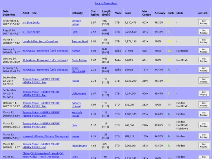Open the Tamura Yukari song link in the Light Insane row
212x159 pixels.
[x=41, y=93]
